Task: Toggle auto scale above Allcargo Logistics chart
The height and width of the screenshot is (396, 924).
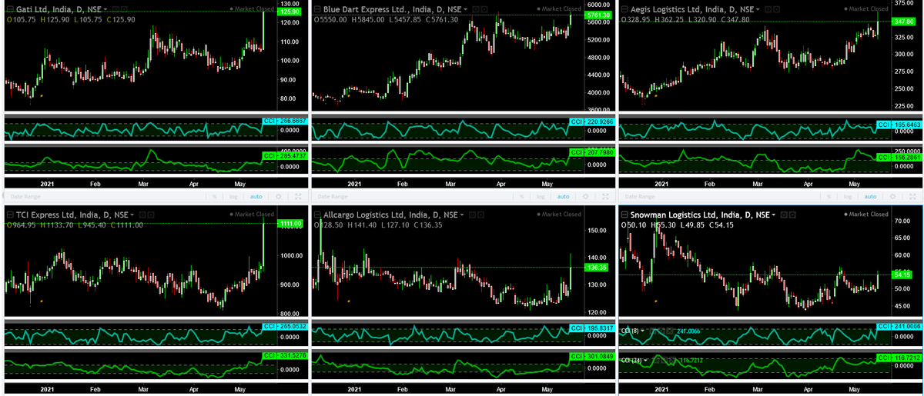Action: point(564,197)
